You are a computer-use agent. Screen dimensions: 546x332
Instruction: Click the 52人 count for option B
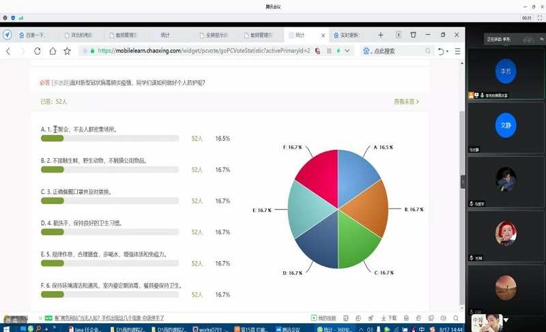click(197, 170)
